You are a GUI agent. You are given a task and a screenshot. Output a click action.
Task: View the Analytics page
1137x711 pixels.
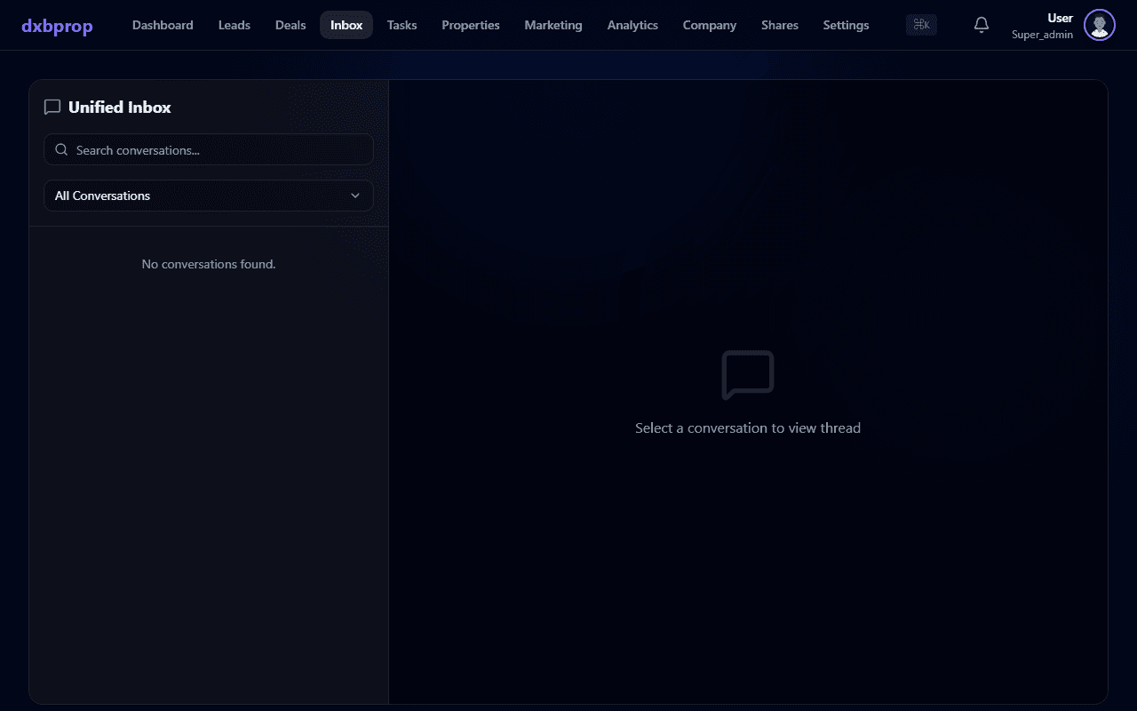click(x=632, y=25)
